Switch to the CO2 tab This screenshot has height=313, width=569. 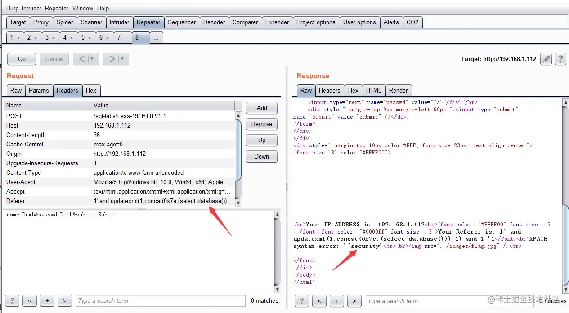pos(412,22)
